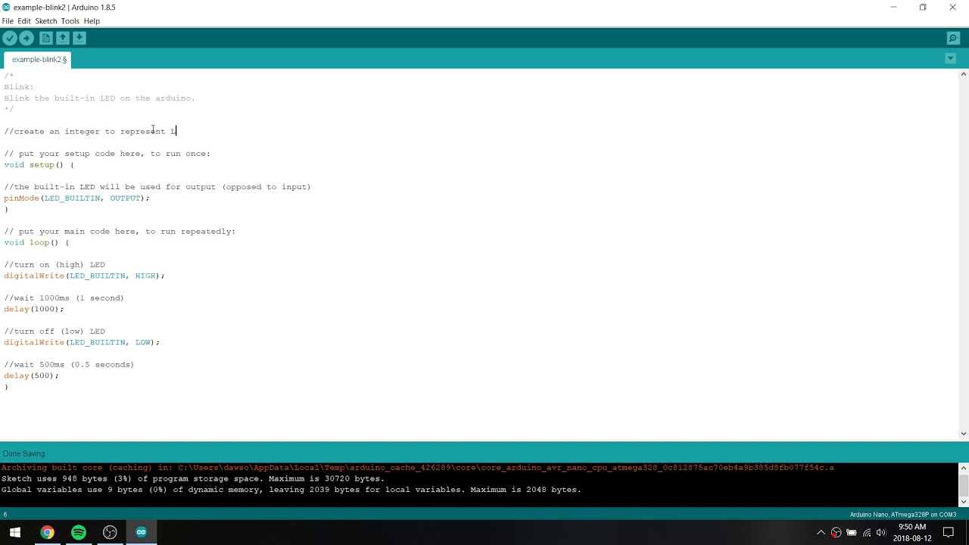Screen dimensions: 969x545
Task: Click the 'delay(500);' line
Action: coord(31,375)
